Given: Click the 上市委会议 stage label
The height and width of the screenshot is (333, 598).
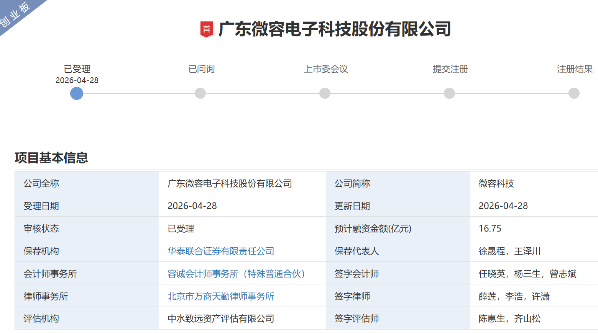Looking at the screenshot, I should pyautogui.click(x=326, y=69).
